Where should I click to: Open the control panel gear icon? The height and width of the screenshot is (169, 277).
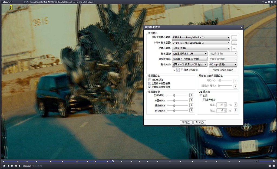point(274,166)
